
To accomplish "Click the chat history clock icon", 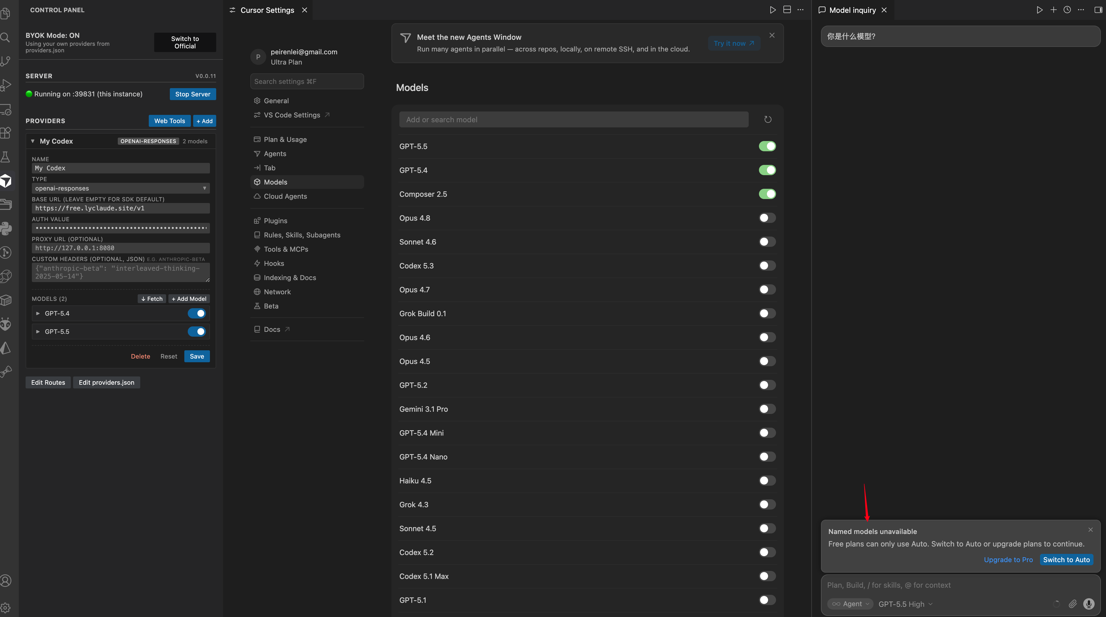I will point(1067,10).
